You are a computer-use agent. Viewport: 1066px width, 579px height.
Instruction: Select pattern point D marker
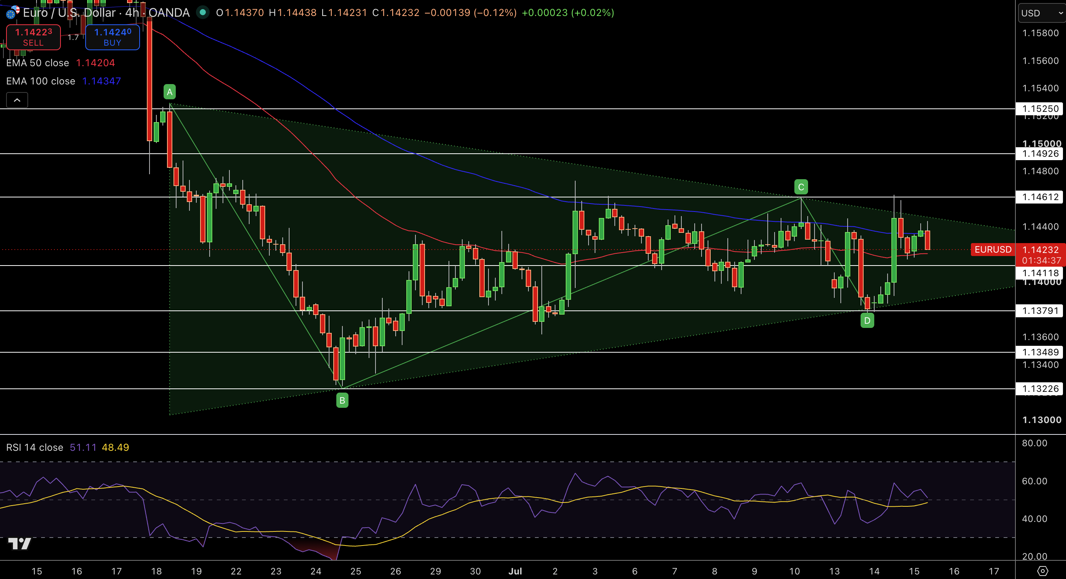(x=867, y=320)
